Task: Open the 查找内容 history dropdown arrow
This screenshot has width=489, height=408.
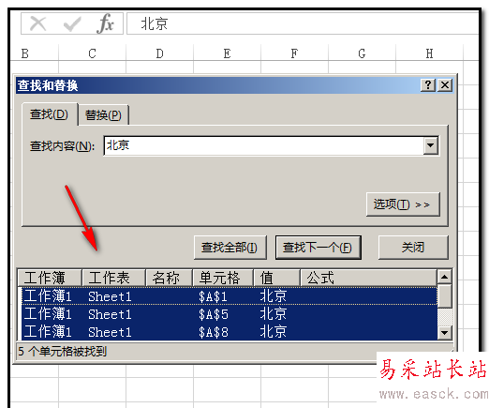Action: (431, 145)
